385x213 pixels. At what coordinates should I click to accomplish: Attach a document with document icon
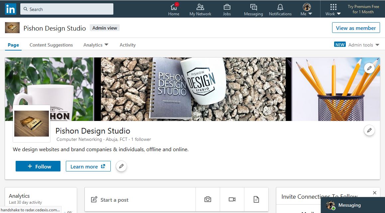coord(256,199)
